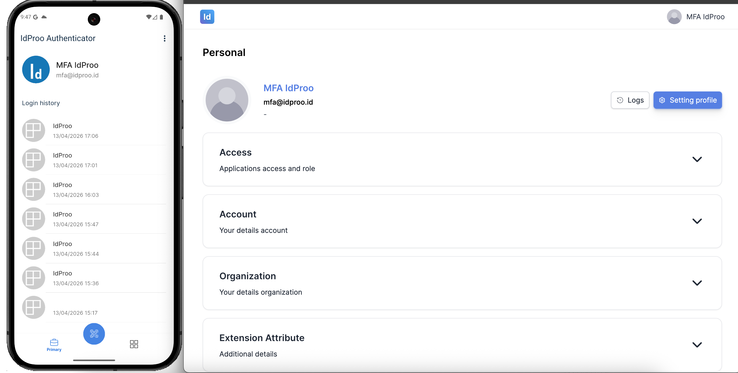Click the Organization card title
The height and width of the screenshot is (373, 738).
point(248,276)
